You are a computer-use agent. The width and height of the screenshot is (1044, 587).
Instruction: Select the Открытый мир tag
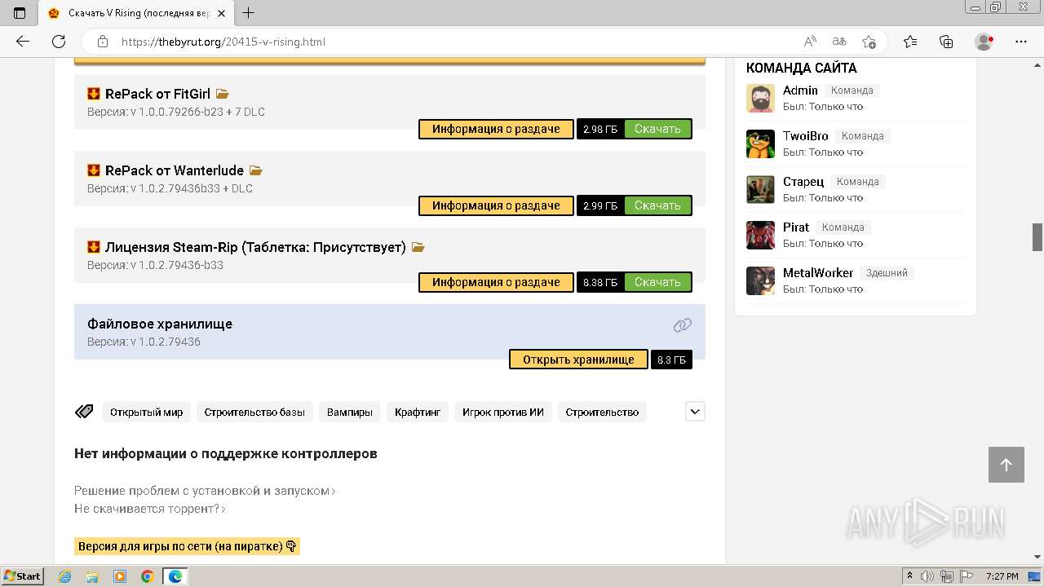click(147, 412)
